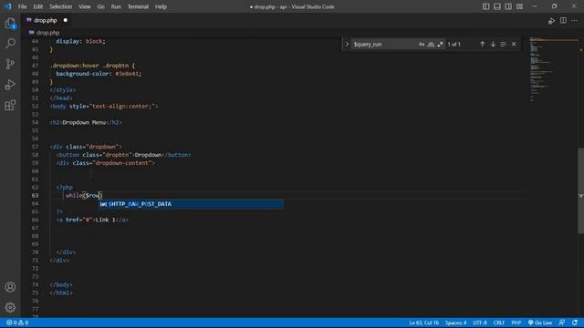Open the File menu

point(22,6)
